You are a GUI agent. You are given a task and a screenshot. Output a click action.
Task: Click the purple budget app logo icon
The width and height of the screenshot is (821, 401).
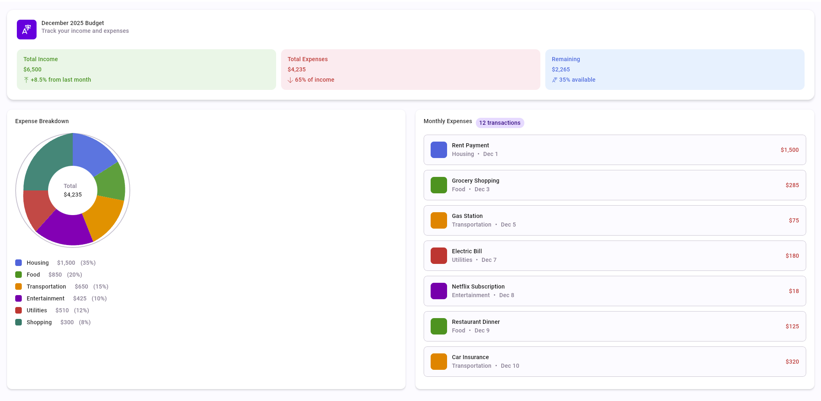(27, 30)
